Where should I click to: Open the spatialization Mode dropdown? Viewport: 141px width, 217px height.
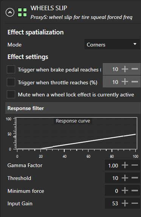112,45
